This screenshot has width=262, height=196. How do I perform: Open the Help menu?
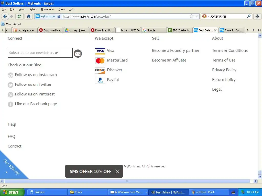(71, 9)
